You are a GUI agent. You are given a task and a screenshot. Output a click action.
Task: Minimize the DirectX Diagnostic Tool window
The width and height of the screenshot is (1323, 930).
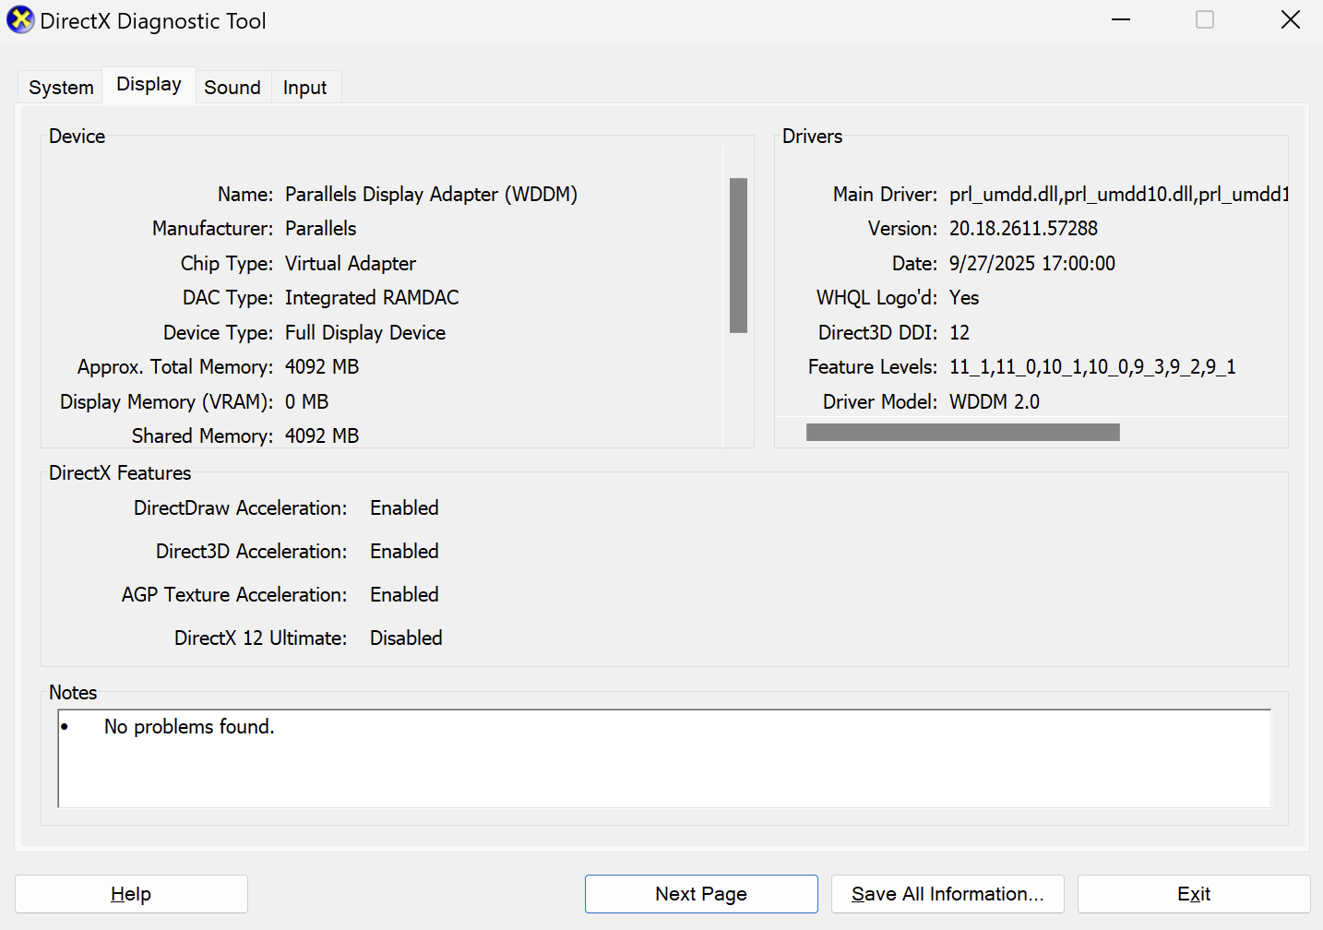(1121, 20)
